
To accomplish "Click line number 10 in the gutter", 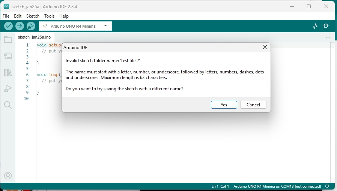I will pos(26,98).
